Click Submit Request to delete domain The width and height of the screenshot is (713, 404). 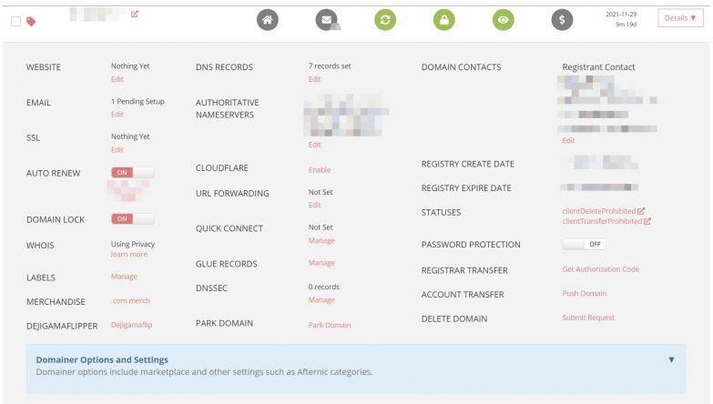tap(588, 318)
